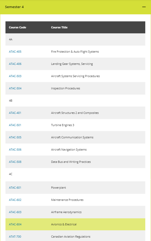The height and width of the screenshot is (241, 151).
Task: Open the ATAT-700 course link
Action: pos(15,237)
